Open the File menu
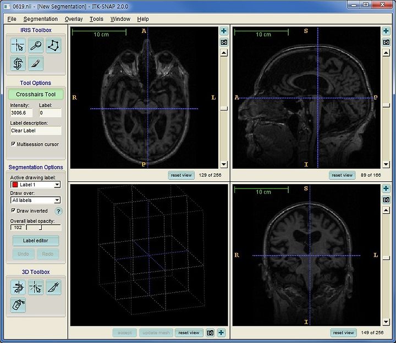396x343 pixels. pos(12,19)
